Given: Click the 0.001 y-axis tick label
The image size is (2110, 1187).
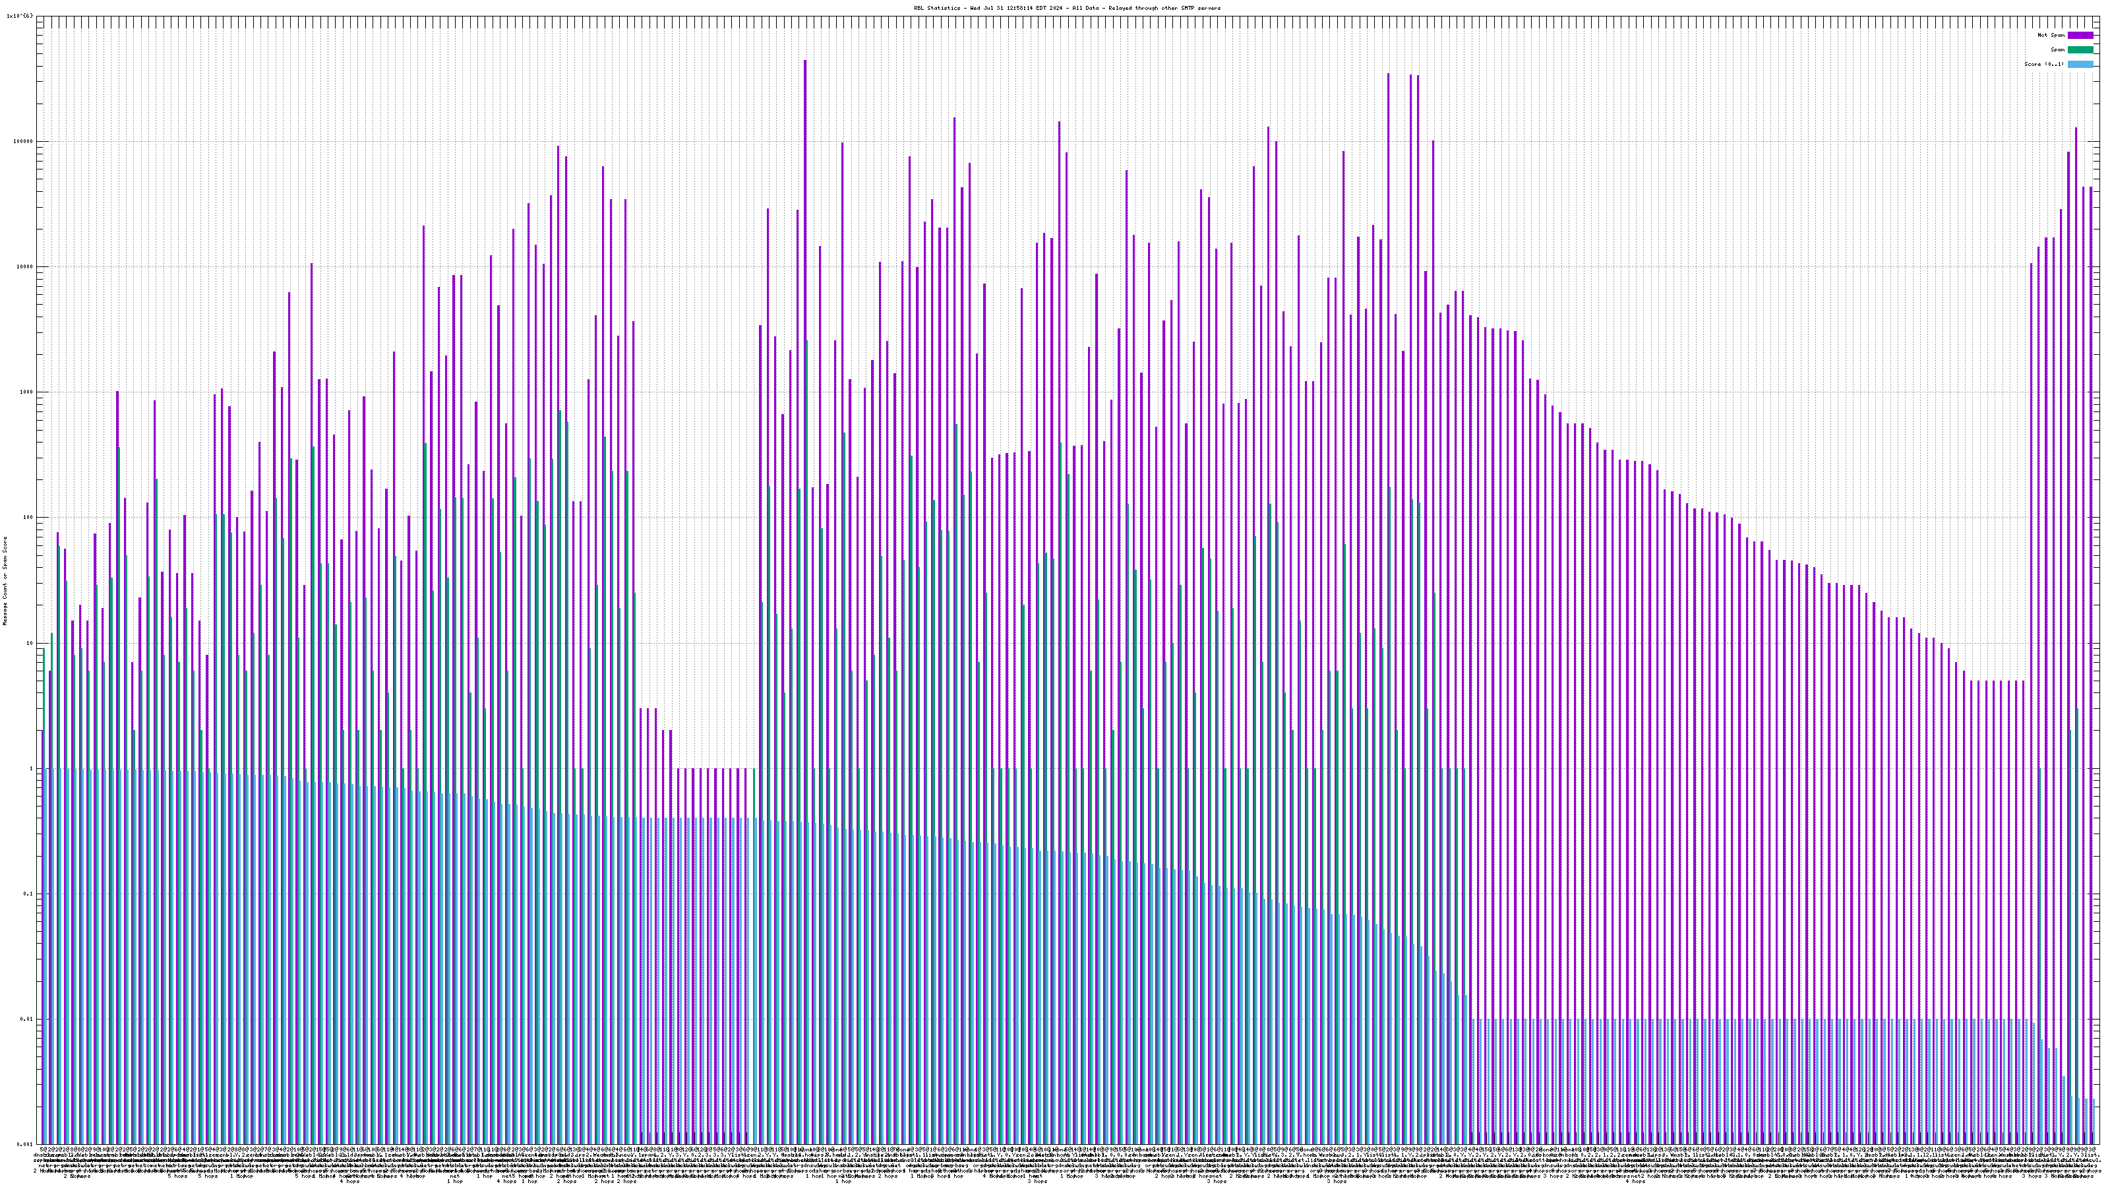Looking at the screenshot, I should pyautogui.click(x=26, y=1144).
